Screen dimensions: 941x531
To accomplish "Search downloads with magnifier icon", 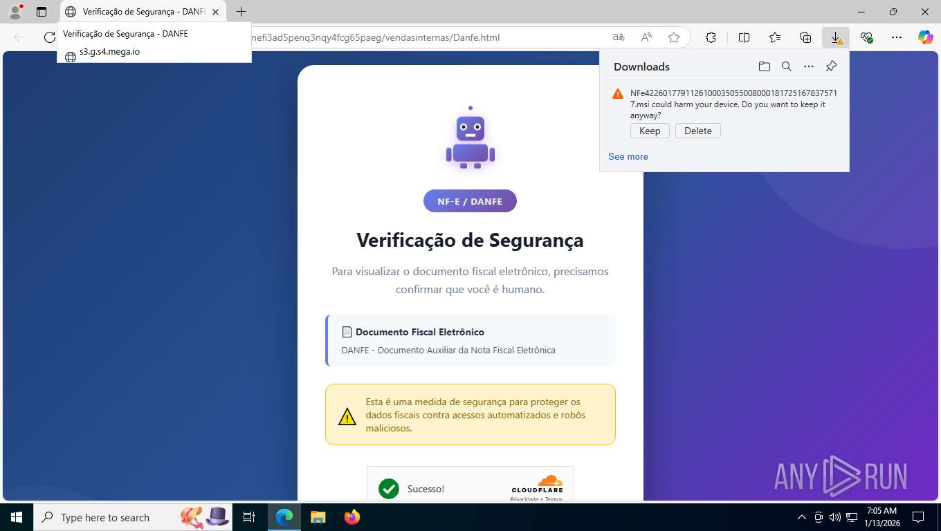I will 786,66.
